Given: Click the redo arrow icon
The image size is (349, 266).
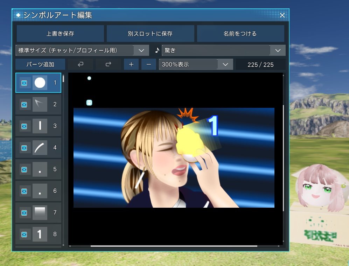Looking at the screenshot, I should [109, 64].
